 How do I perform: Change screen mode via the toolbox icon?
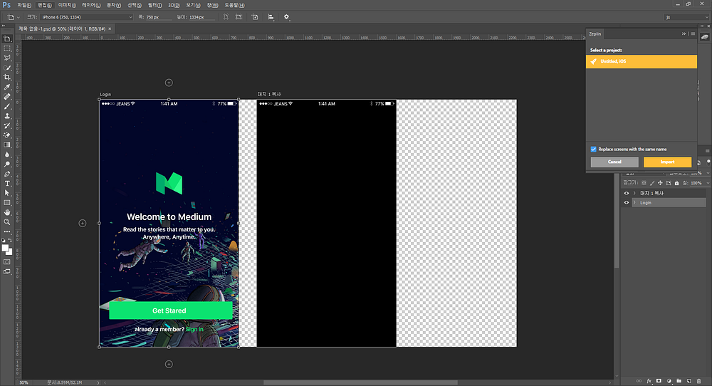pyautogui.click(x=7, y=271)
